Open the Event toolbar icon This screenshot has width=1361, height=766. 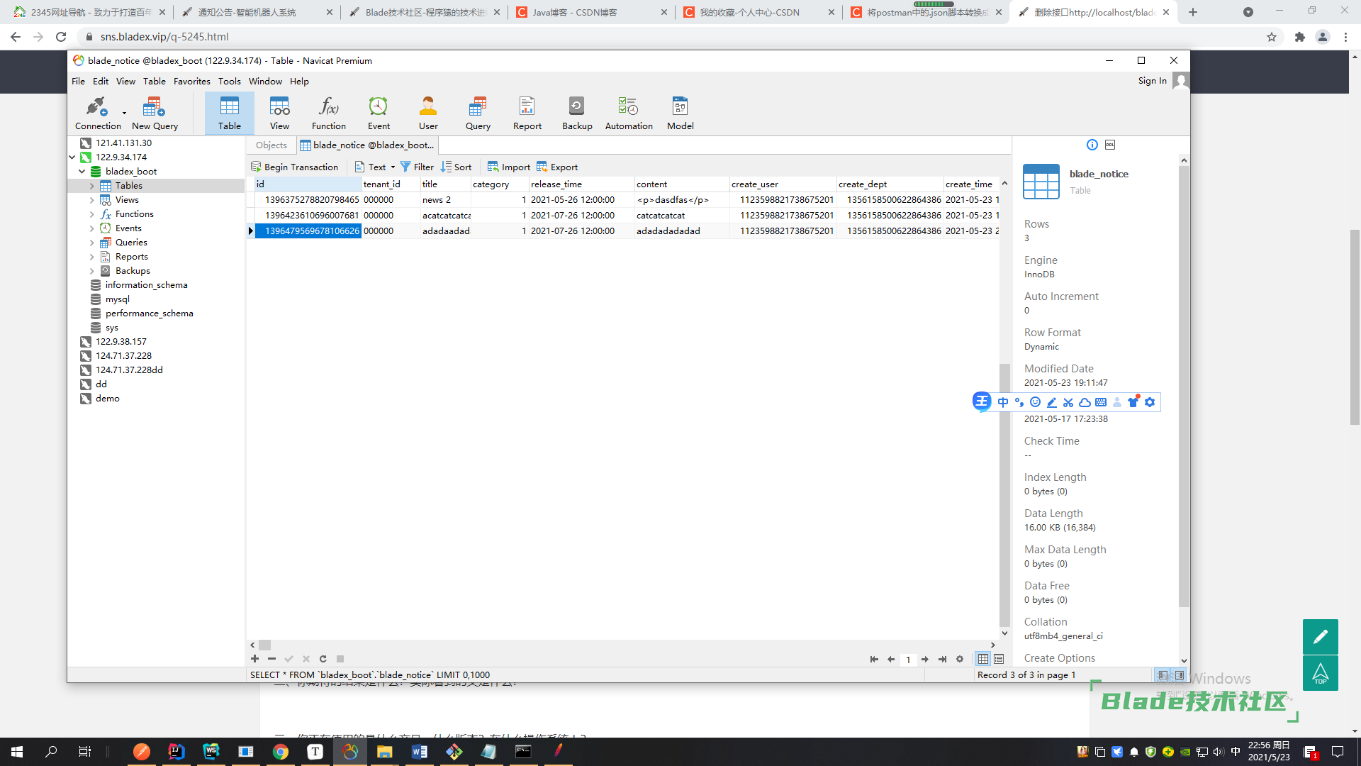tap(379, 113)
